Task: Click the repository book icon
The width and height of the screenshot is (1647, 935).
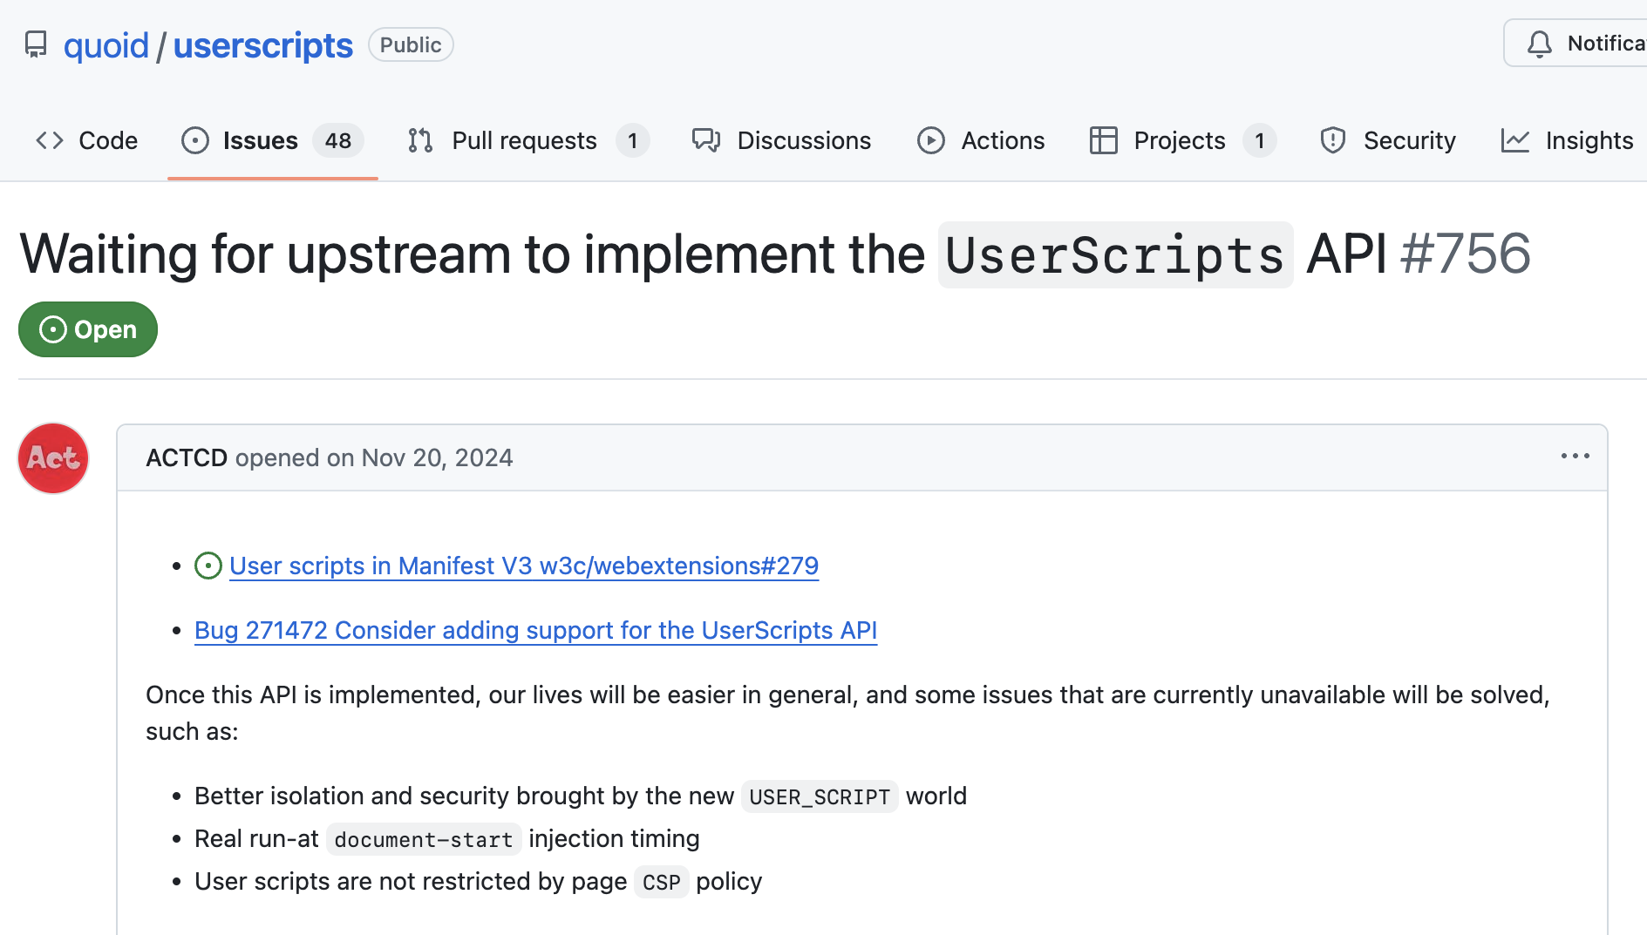Action: click(x=36, y=44)
